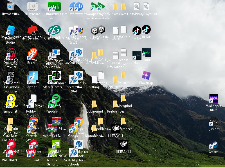
Task: Click the Steam desktop shortcut
Action: (x=213, y=144)
